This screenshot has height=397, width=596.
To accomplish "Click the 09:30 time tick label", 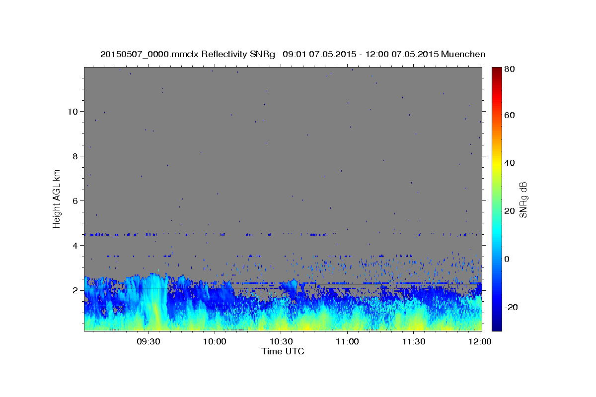I will point(148,342).
